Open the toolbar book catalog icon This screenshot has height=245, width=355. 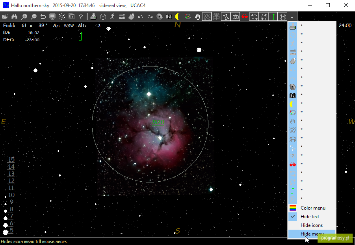point(169,17)
